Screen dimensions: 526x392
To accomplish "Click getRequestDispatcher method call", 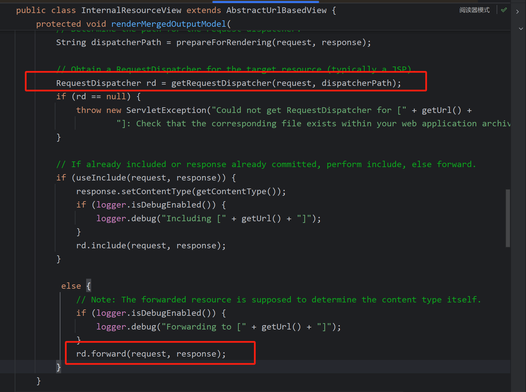I will 221,83.
